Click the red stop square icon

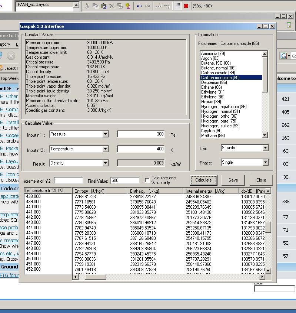[x=186, y=6]
